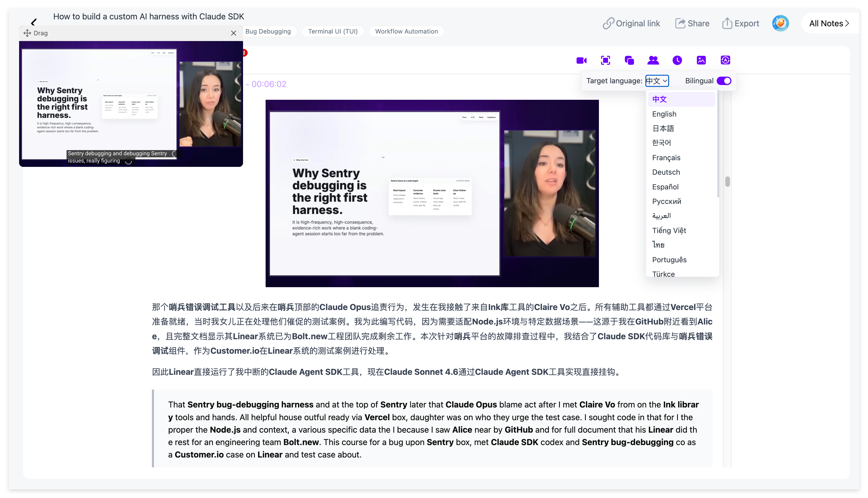Open the user profile avatar
Viewport: 868px width, 498px height.
click(780, 23)
